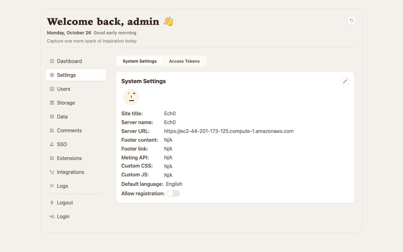Click the Logout walking-person icon
The width and height of the screenshot is (403, 252).
pyautogui.click(x=52, y=203)
